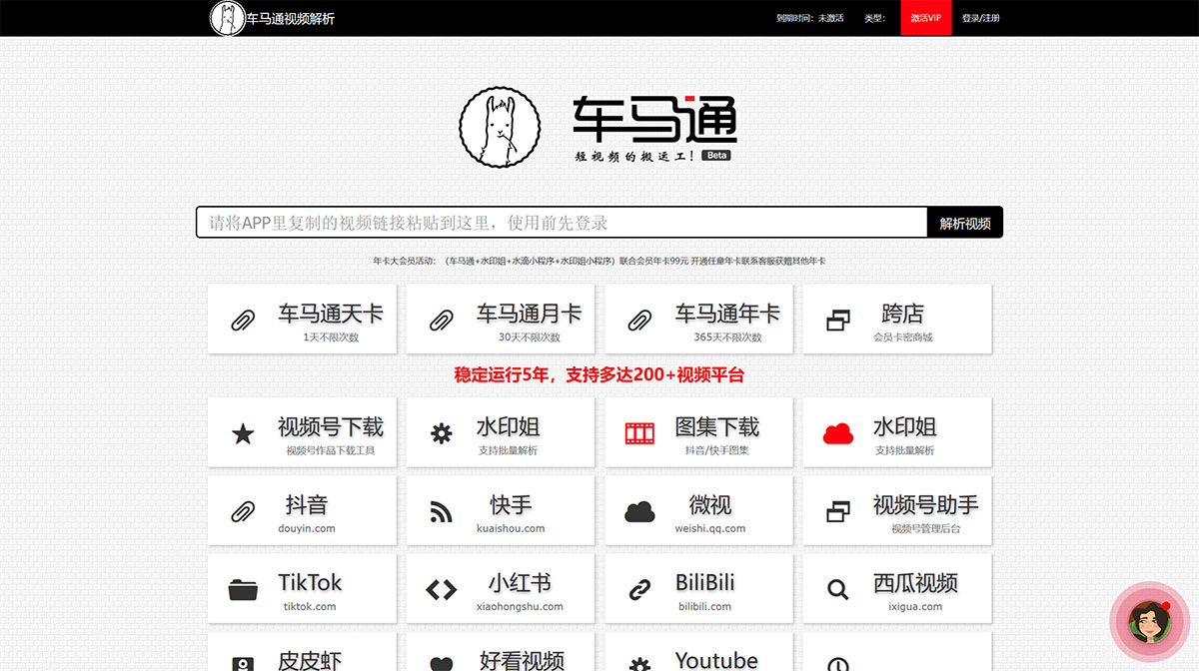Image resolution: width=1199 pixels, height=671 pixels.
Task: Select the star icon on 视频号下载 card
Action: [x=241, y=431]
